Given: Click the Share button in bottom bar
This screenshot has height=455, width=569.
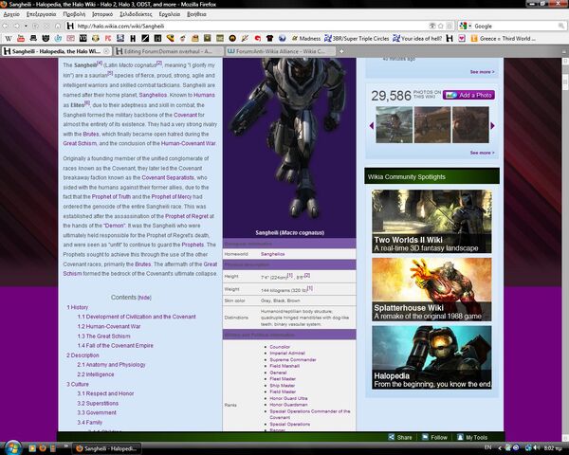Looking at the screenshot, I should pyautogui.click(x=400, y=437).
